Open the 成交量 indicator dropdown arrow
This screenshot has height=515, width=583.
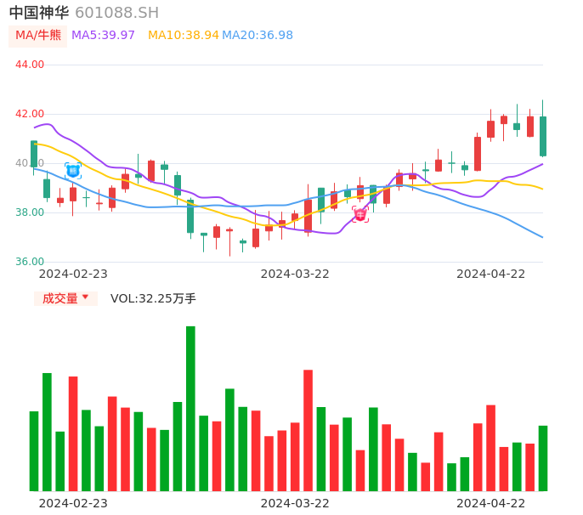(x=85, y=297)
